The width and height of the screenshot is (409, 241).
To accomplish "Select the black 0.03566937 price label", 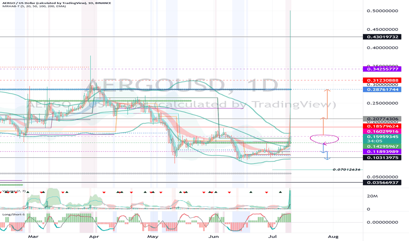I will [382, 182].
